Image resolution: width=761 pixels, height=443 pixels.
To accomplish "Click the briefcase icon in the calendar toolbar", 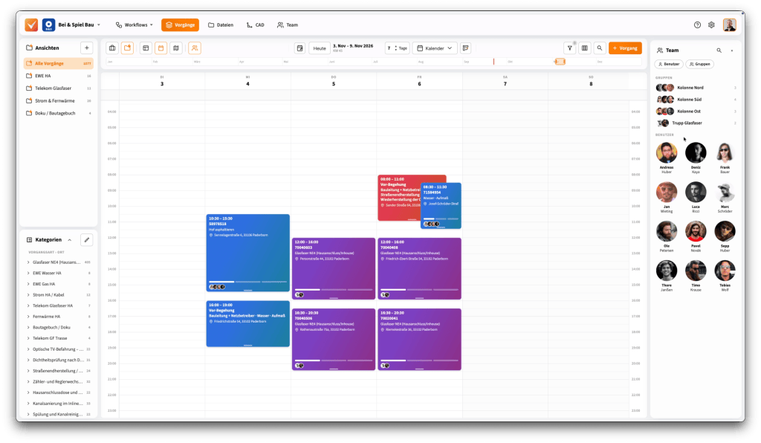I will [112, 48].
